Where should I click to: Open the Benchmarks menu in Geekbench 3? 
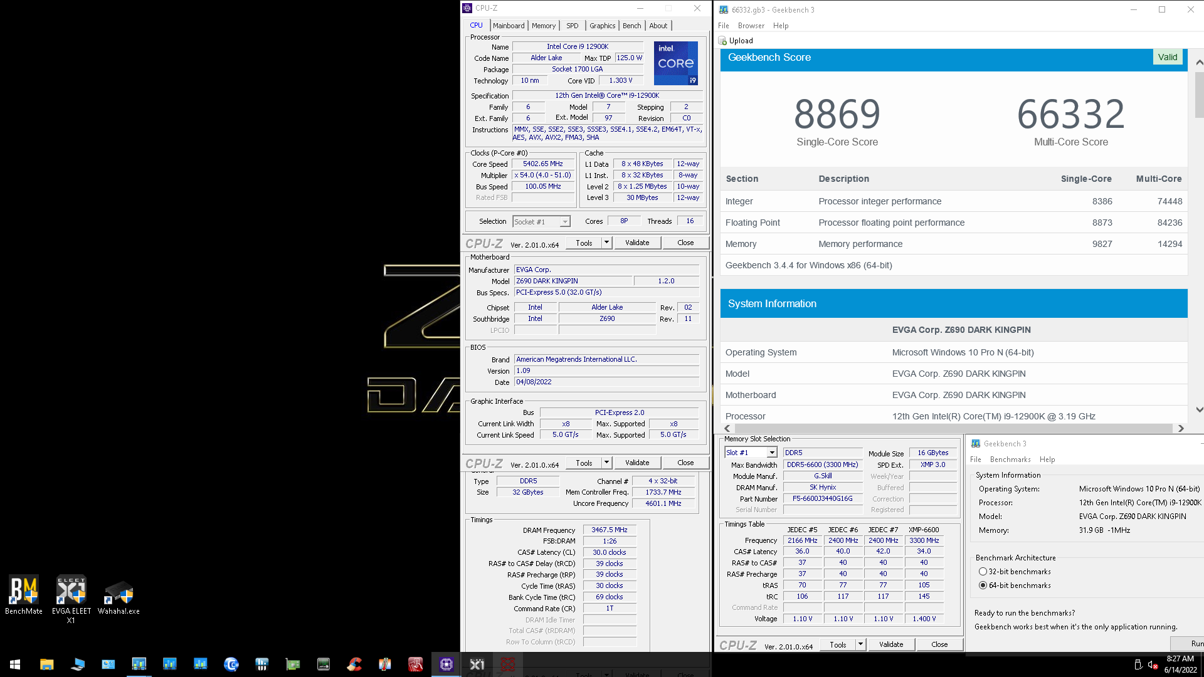(x=1010, y=459)
